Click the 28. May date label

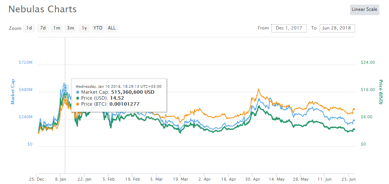pos(301,179)
